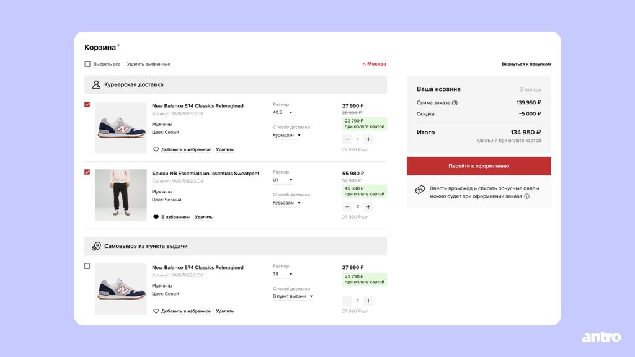Decrease quantity of Брюки NB Essentials

point(347,207)
